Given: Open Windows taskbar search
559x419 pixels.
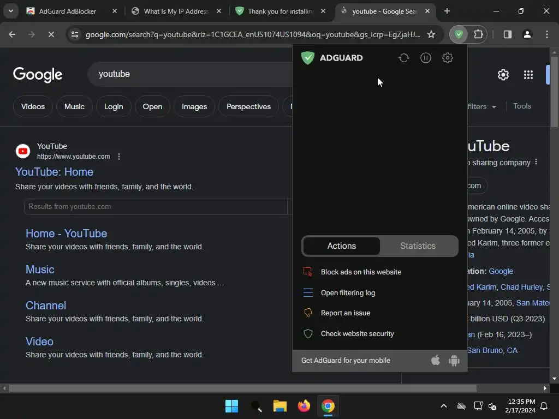Looking at the screenshot, I should (256, 406).
